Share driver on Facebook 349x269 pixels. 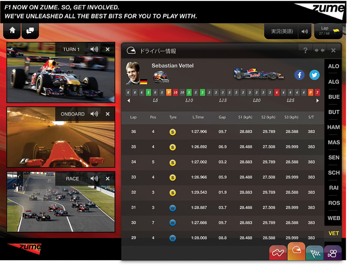click(299, 75)
